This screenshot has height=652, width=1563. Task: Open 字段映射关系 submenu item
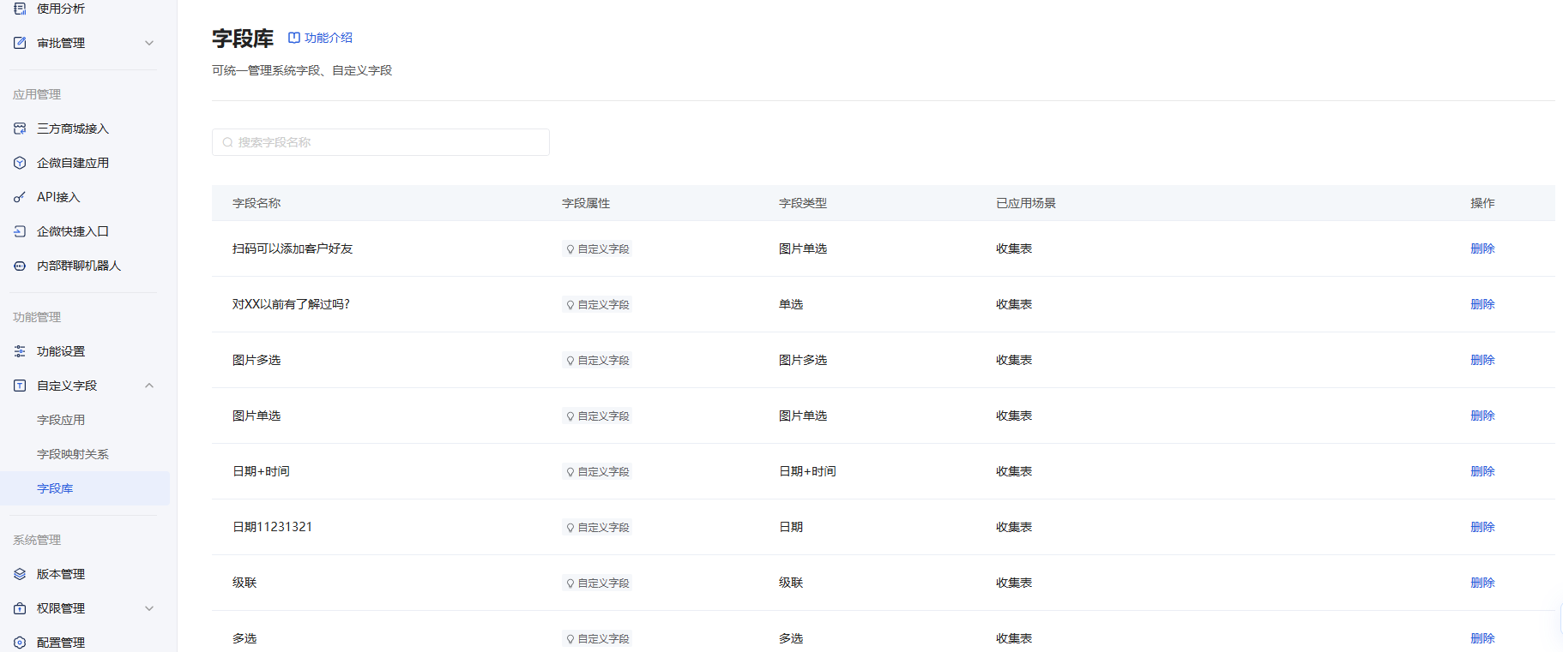(73, 454)
